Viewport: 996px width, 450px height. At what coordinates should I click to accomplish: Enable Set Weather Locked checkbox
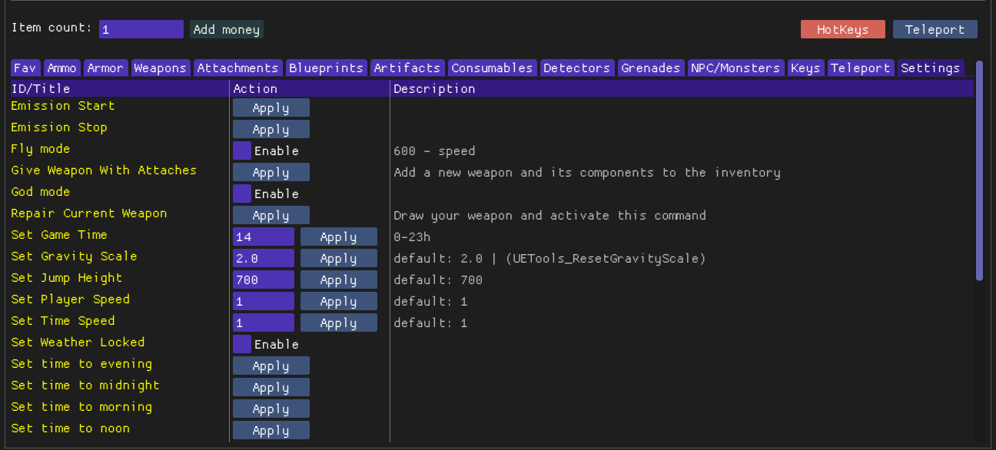pyautogui.click(x=242, y=344)
